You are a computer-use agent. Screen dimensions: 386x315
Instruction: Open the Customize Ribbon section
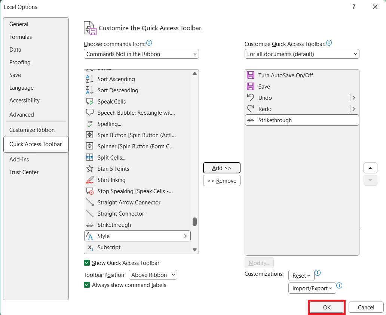[x=32, y=130]
